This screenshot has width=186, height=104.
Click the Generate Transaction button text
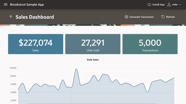pyautogui.click(x=141, y=17)
